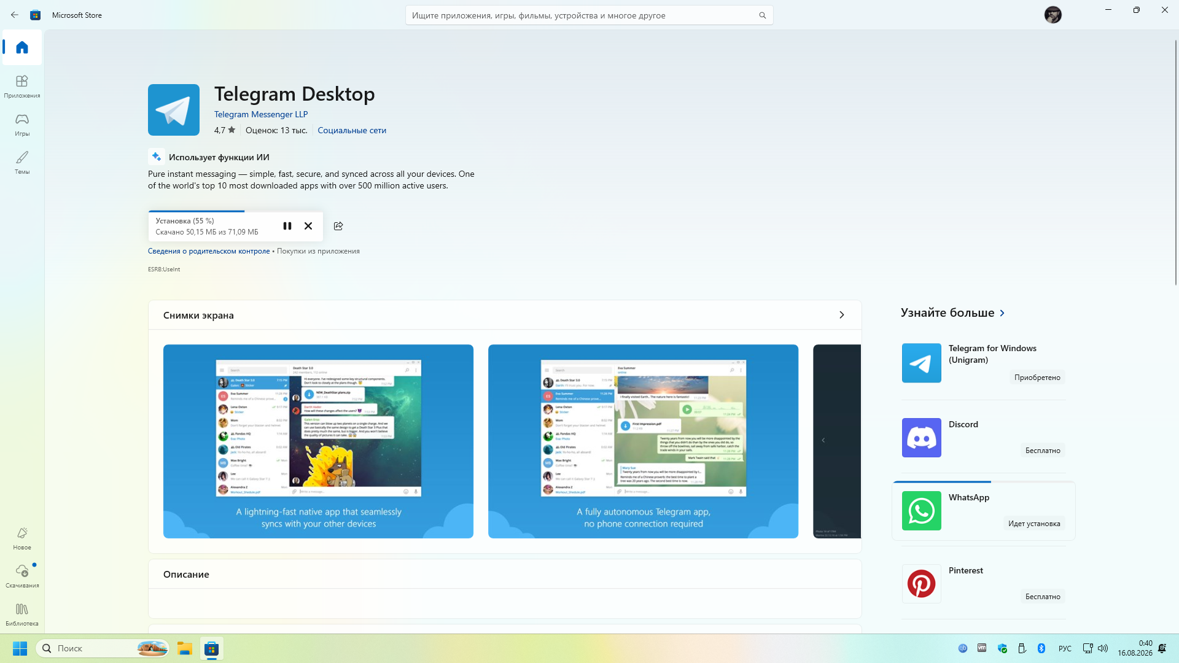Open the partially visible dark screenshot
Image resolution: width=1179 pixels, height=663 pixels.
click(x=837, y=441)
